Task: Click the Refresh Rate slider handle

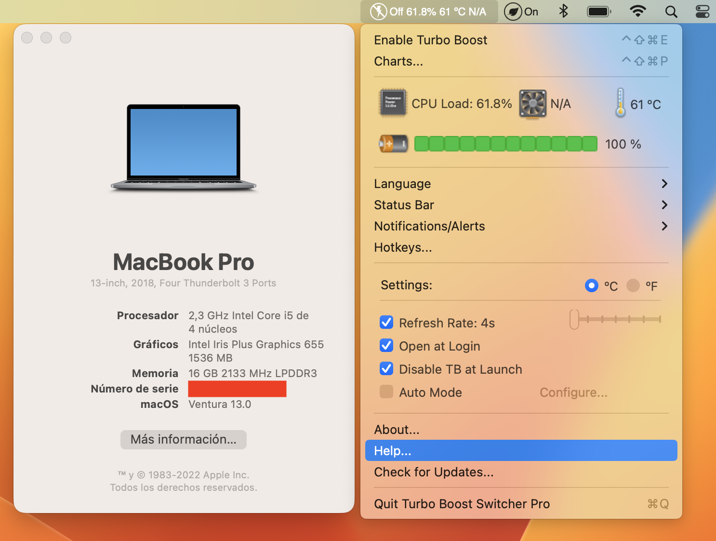Action: click(x=574, y=319)
